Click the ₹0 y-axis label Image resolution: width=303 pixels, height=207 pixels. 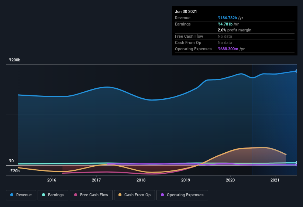coord(11,161)
